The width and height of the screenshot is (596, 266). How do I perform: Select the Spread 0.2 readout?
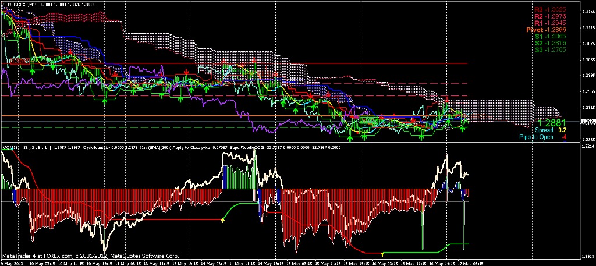pyautogui.click(x=549, y=130)
